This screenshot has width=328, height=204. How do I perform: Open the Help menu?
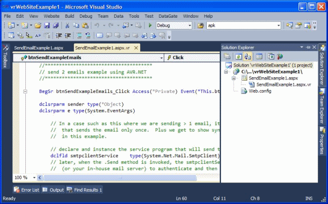click(x=208, y=16)
